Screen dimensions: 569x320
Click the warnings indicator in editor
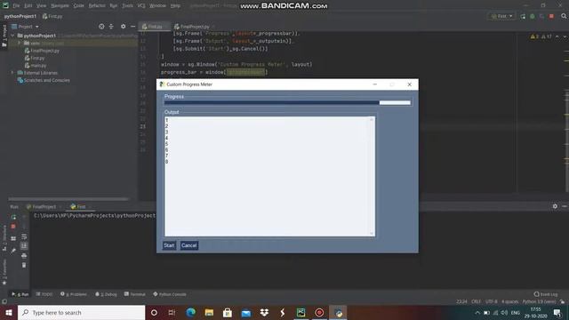click(541, 36)
